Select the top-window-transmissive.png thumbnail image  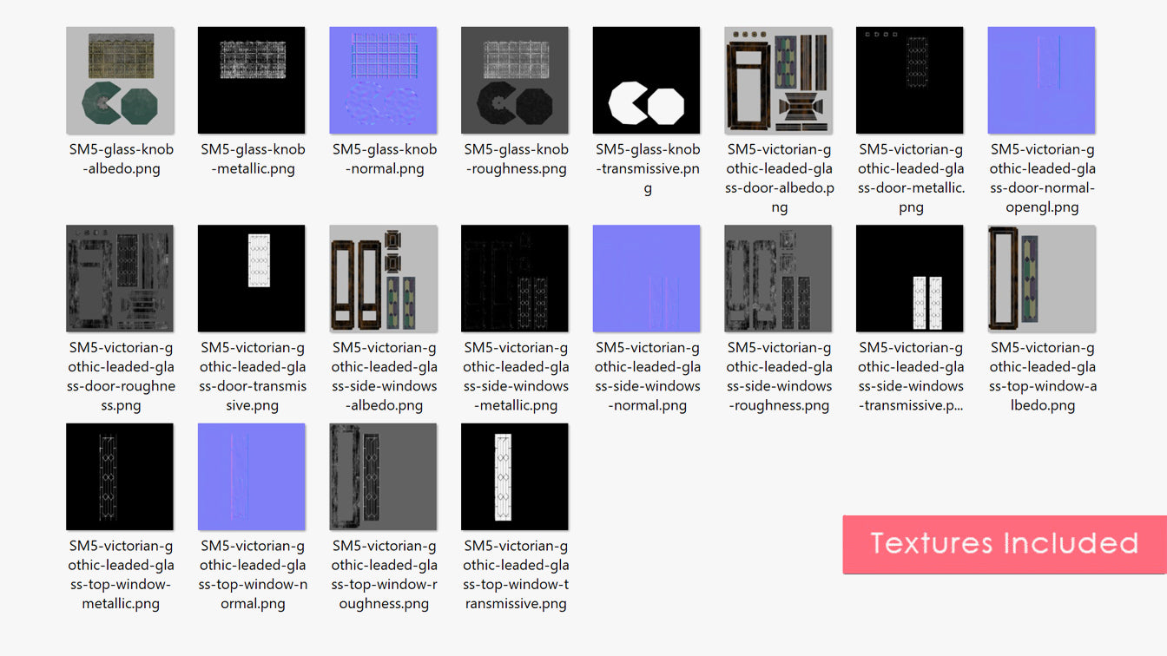tap(515, 476)
